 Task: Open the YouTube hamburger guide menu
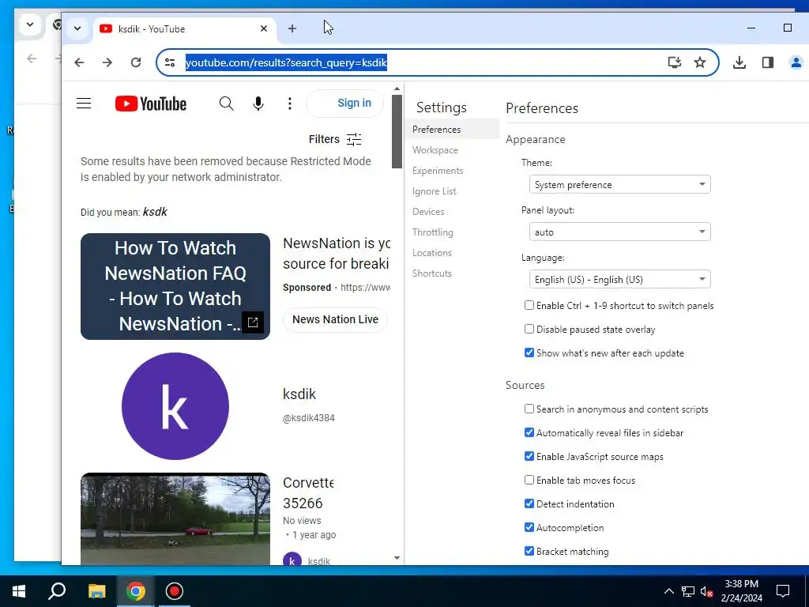(84, 104)
